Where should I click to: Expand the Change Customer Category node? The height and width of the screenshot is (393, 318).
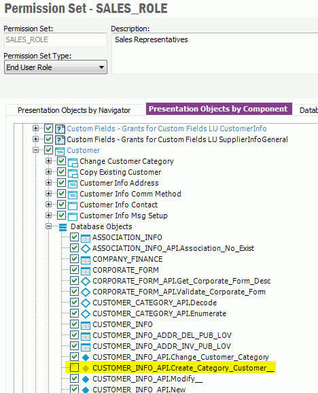coord(48,161)
